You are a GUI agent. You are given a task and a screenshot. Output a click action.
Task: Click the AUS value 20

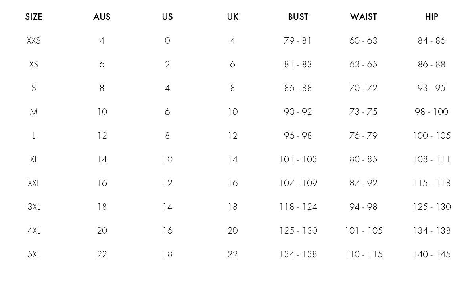click(102, 230)
